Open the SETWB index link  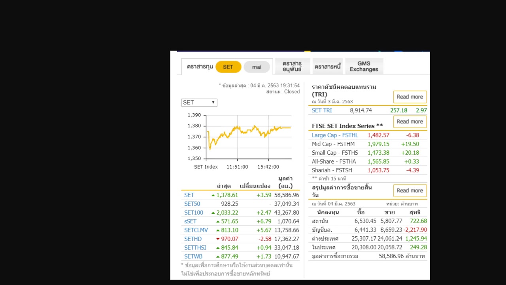point(193,256)
